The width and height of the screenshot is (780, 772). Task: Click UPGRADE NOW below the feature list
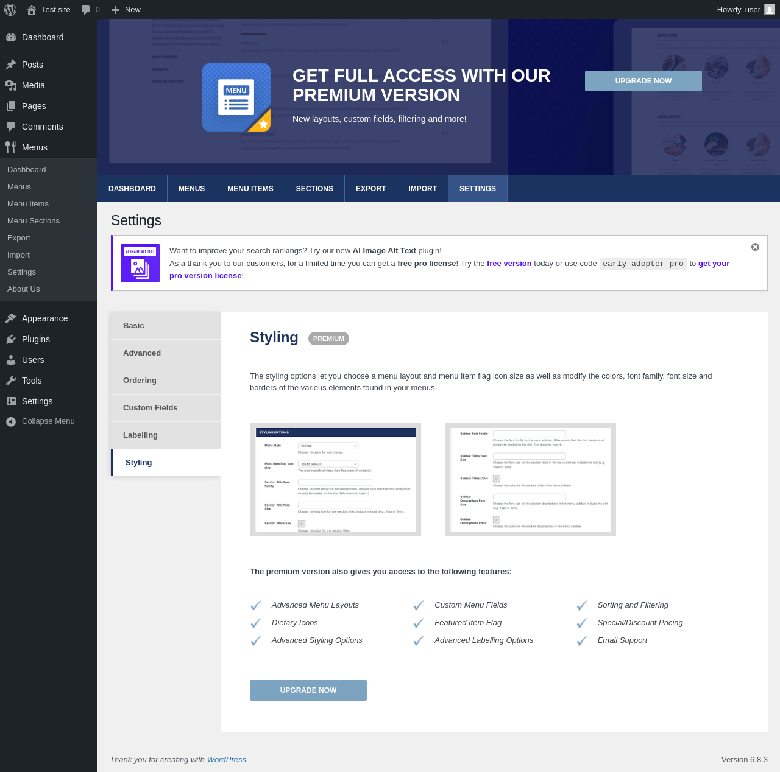coord(308,690)
